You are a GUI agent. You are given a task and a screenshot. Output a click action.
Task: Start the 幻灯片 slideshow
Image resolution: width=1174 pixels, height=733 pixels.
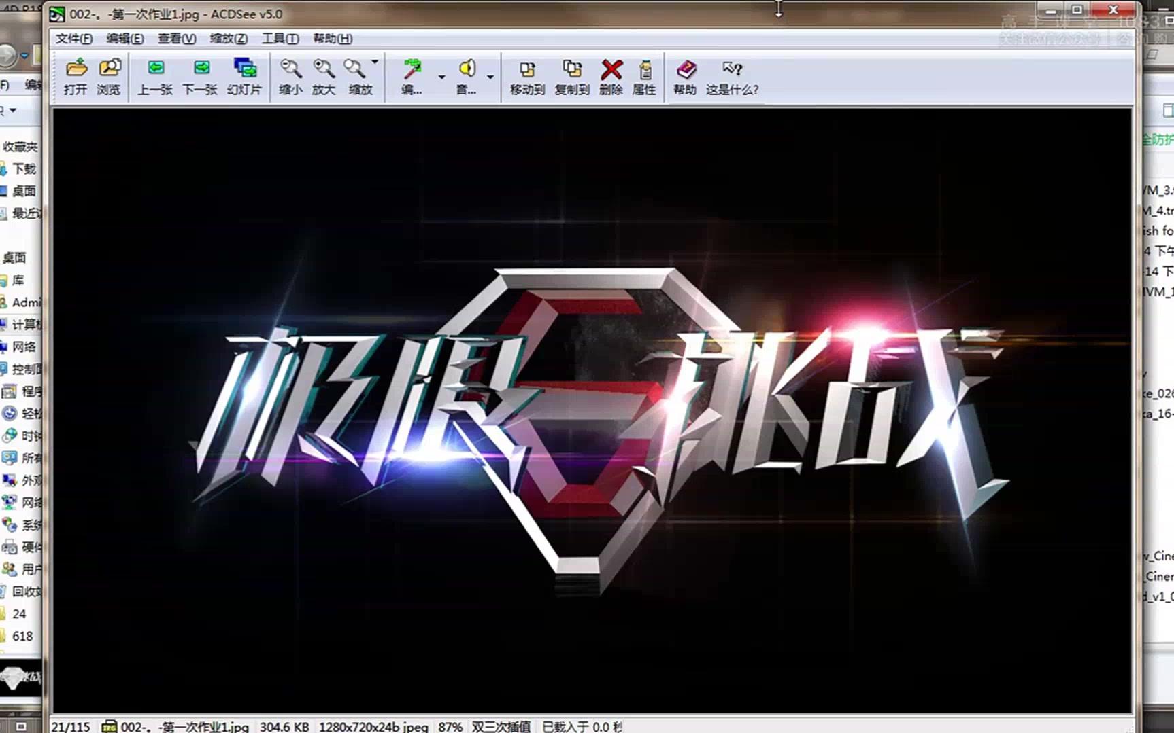tap(245, 69)
